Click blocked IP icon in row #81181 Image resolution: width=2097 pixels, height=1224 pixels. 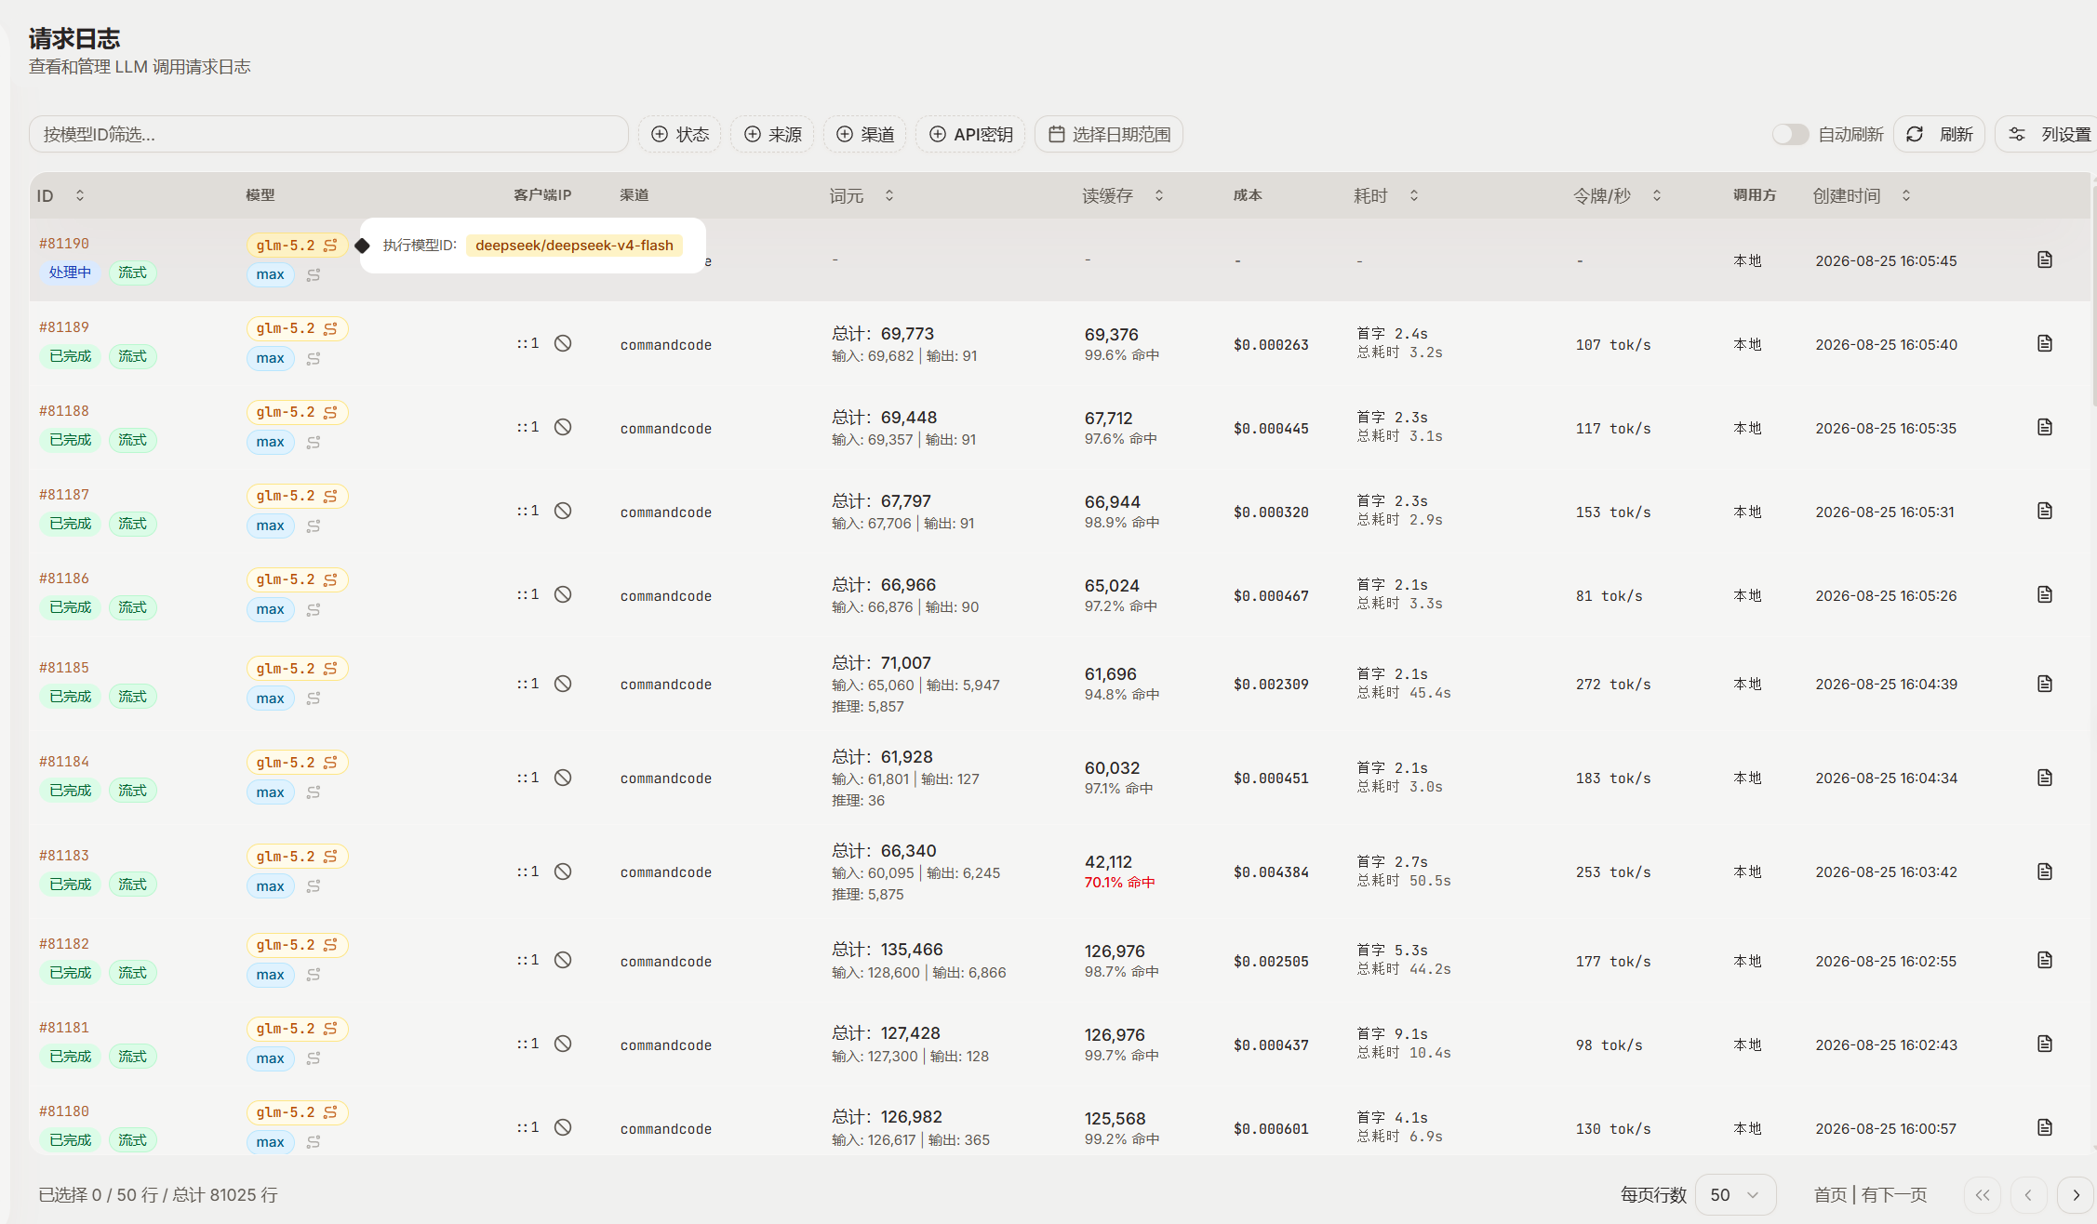click(563, 1044)
